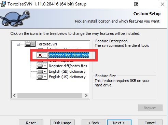
Task: Select the command line client tools item
Action: click(x=69, y=55)
